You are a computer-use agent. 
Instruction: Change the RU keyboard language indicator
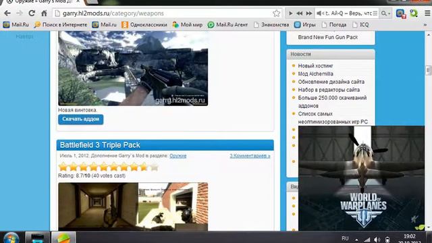tap(345, 238)
